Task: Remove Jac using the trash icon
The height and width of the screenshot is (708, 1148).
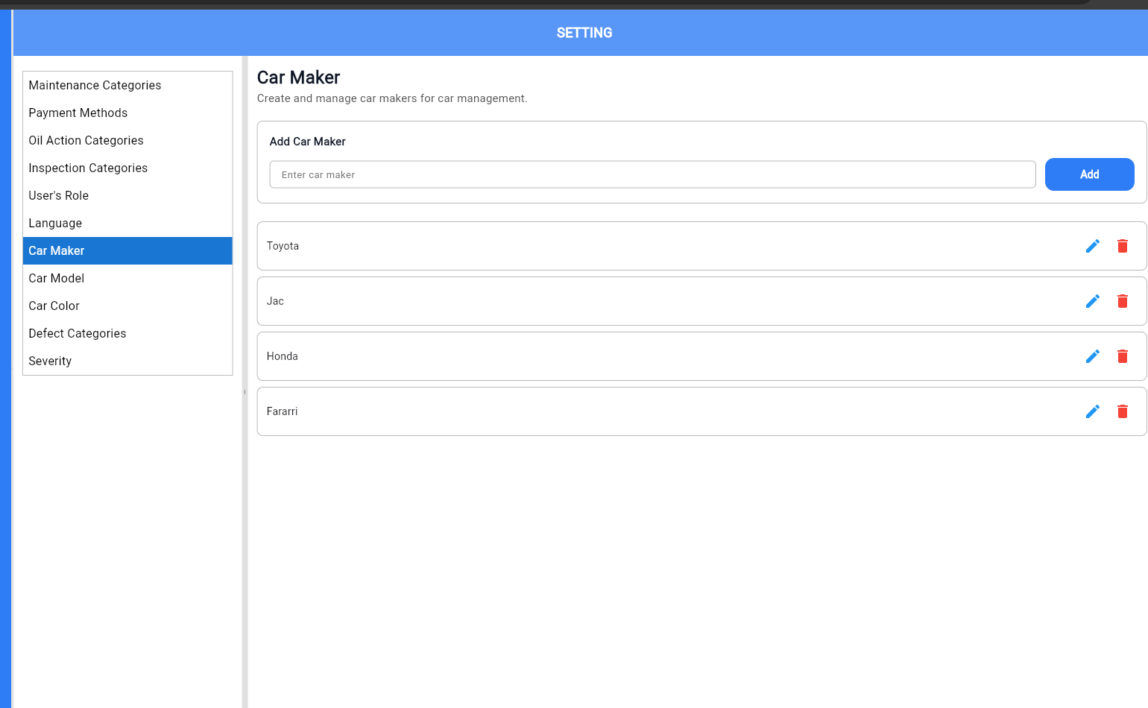Action: coord(1122,301)
